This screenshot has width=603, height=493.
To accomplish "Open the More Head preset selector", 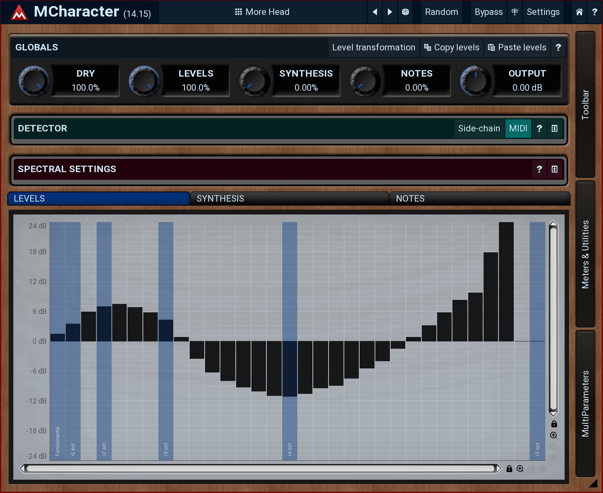I will point(262,12).
